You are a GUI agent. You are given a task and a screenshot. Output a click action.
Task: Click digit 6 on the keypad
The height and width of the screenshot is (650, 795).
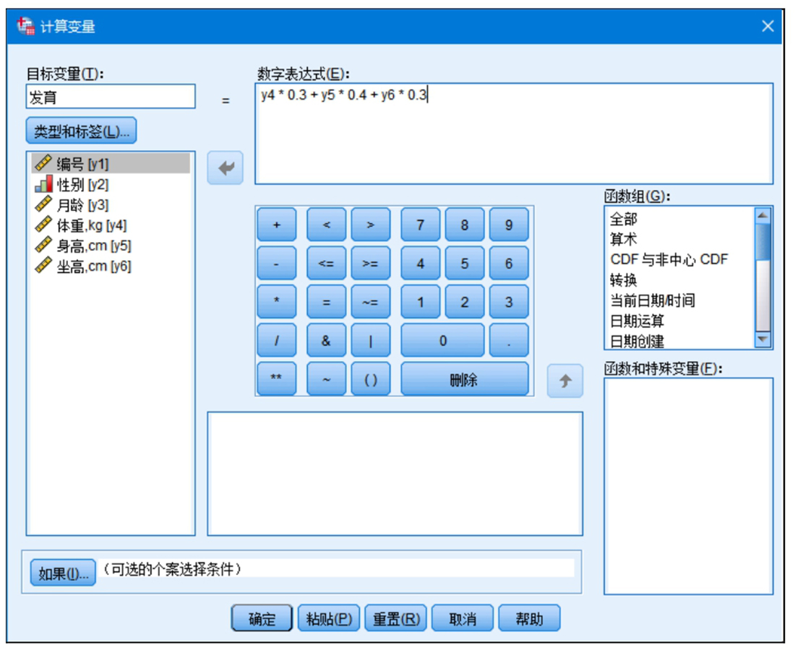[x=509, y=263]
